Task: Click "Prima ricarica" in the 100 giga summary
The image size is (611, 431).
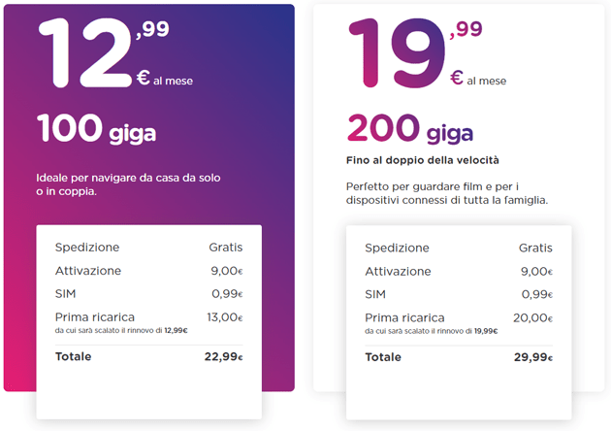Action: pyautogui.click(x=95, y=316)
